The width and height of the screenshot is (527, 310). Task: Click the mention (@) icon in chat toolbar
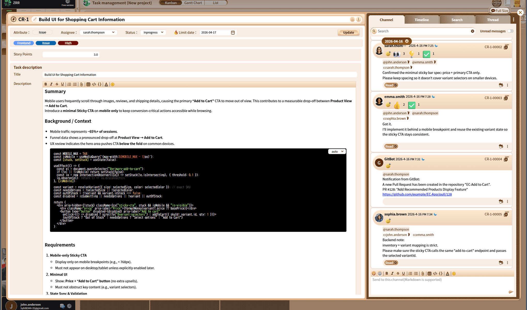[x=374, y=274]
